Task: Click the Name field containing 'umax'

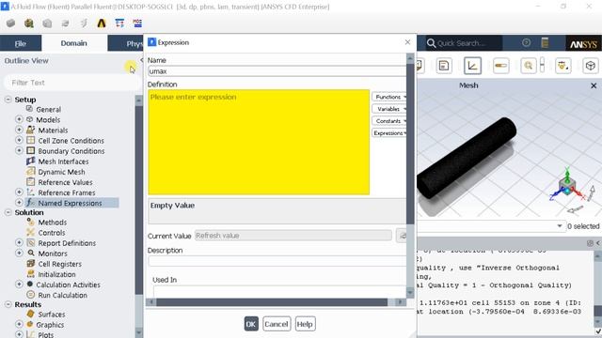Action: pos(277,71)
